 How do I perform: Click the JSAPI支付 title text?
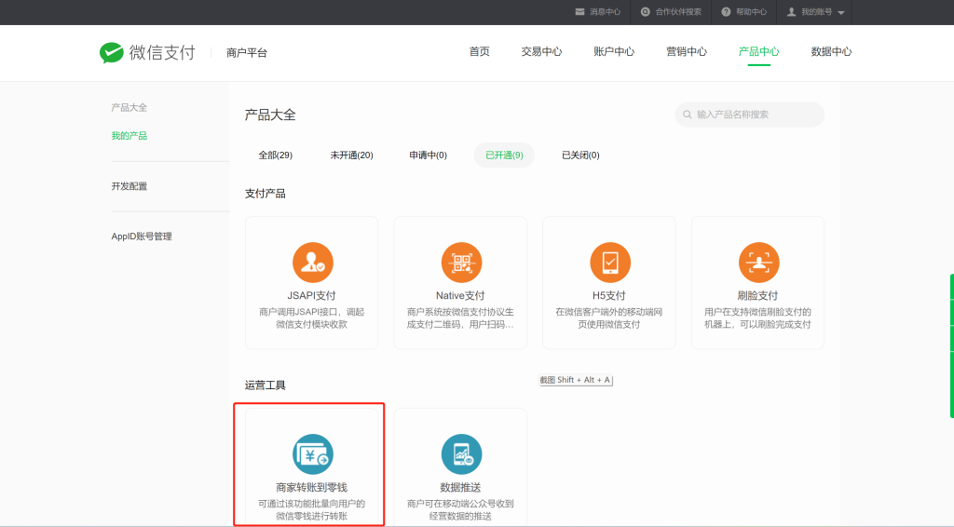point(311,295)
